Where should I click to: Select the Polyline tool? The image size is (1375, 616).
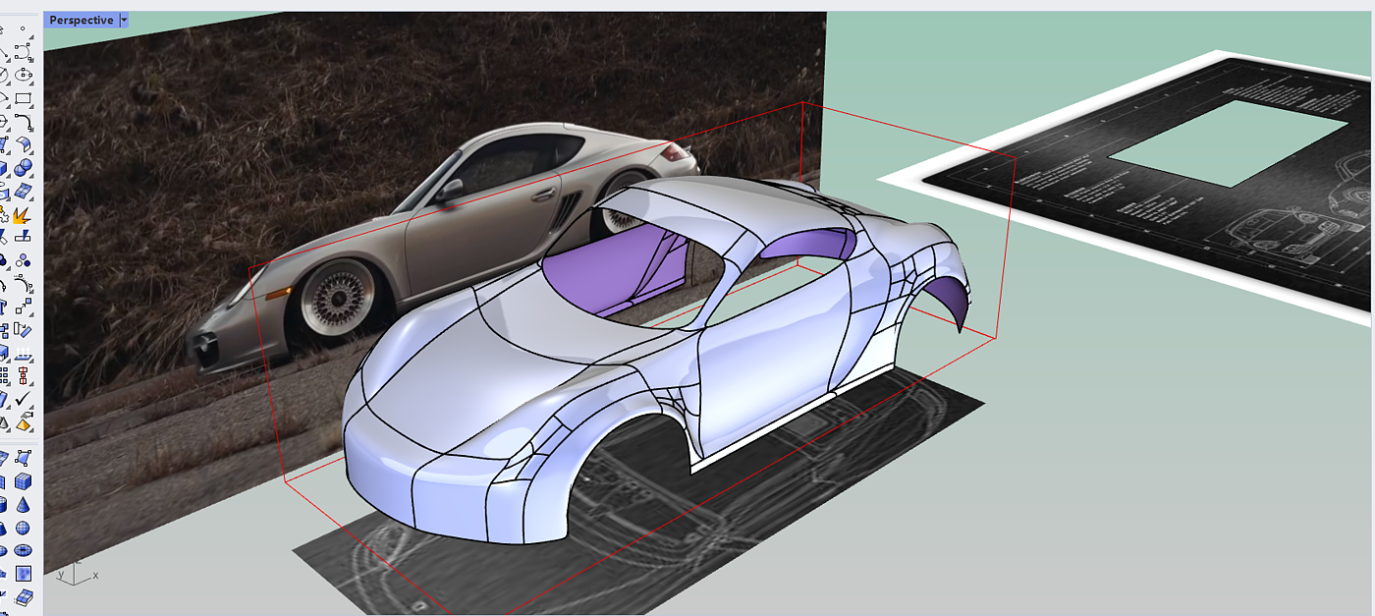[23, 51]
